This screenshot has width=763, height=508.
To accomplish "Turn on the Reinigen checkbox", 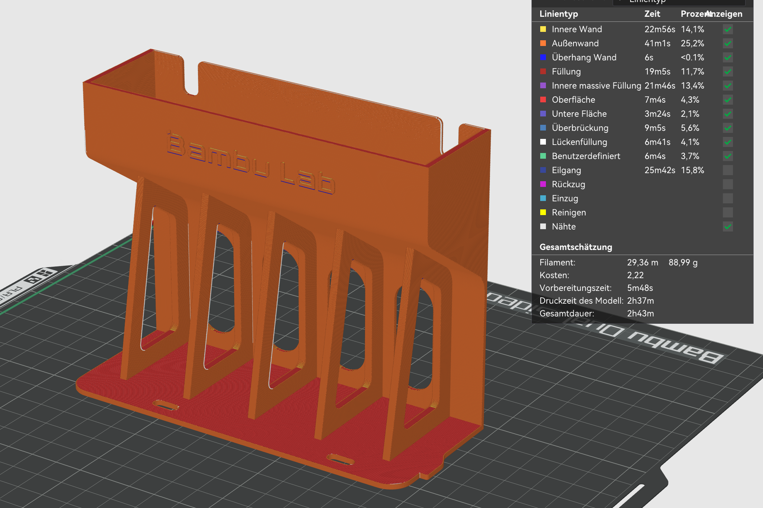I will 727,213.
